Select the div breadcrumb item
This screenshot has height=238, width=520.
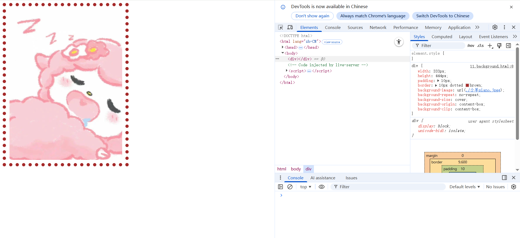click(x=308, y=169)
